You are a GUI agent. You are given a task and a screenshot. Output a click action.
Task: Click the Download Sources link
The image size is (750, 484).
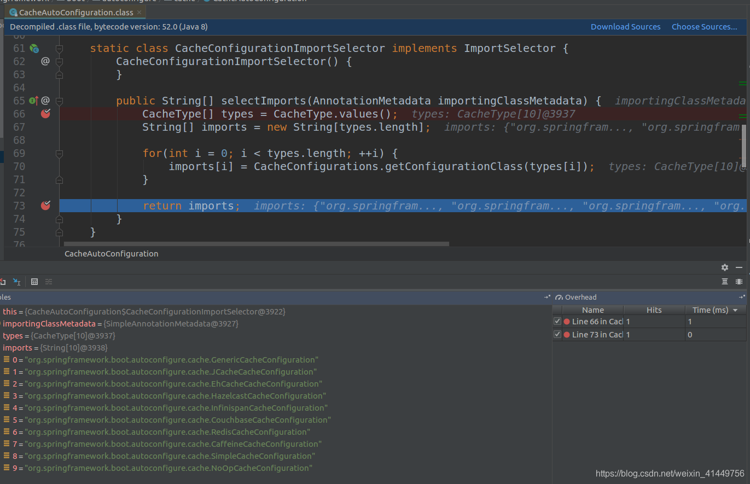[x=625, y=27]
